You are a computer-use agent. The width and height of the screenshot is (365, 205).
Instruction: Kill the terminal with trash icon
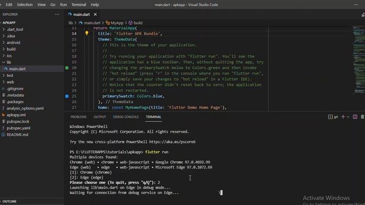363,117
